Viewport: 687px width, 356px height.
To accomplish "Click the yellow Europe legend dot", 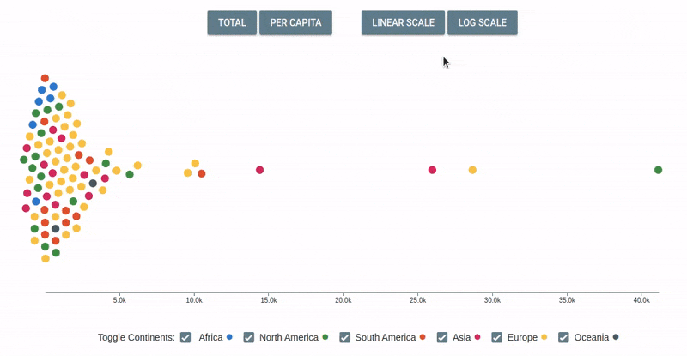I will (544, 337).
